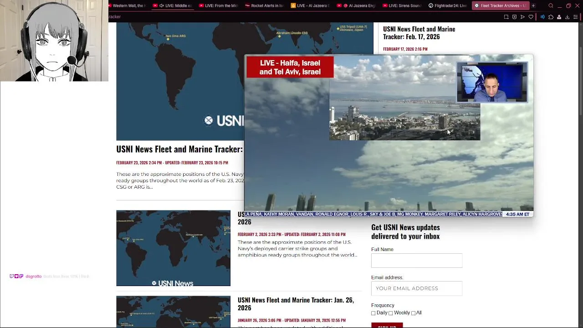
Task: Switch to the Western Wall tab
Action: [x=129, y=5]
